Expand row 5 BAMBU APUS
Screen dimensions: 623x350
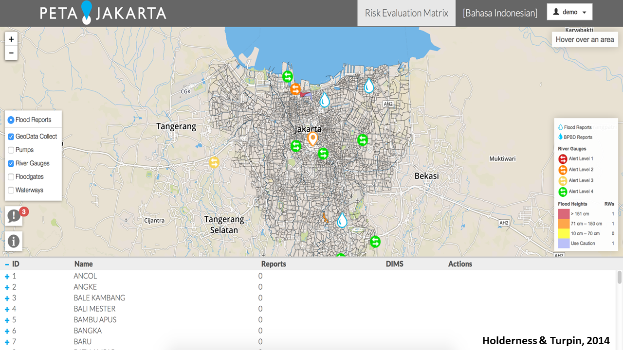coord(7,320)
